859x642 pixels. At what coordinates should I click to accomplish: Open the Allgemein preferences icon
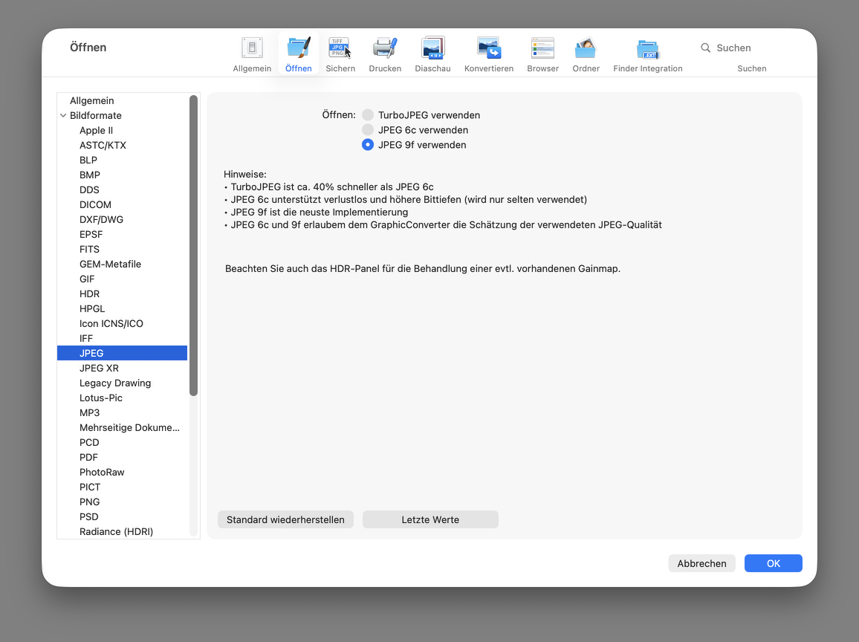252,48
